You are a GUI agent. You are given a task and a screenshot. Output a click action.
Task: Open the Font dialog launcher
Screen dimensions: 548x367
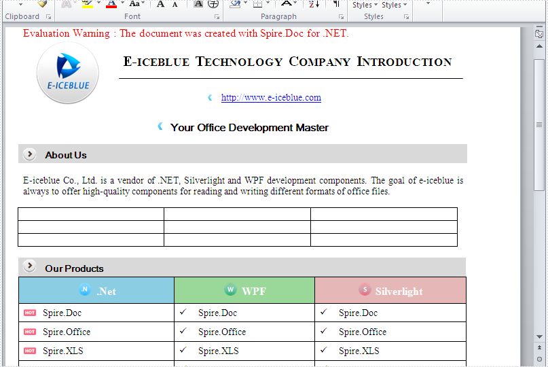click(217, 17)
